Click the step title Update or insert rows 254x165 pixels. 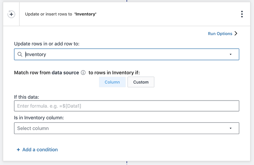coord(49,14)
